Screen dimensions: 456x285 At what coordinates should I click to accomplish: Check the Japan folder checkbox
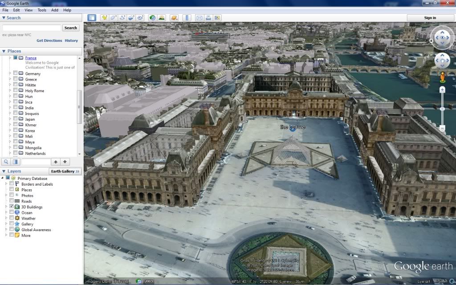(15, 119)
